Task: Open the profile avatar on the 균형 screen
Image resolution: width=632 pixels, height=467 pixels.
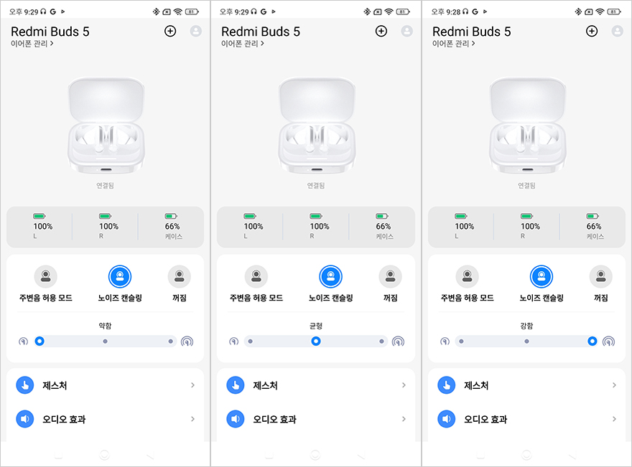Action: (407, 31)
